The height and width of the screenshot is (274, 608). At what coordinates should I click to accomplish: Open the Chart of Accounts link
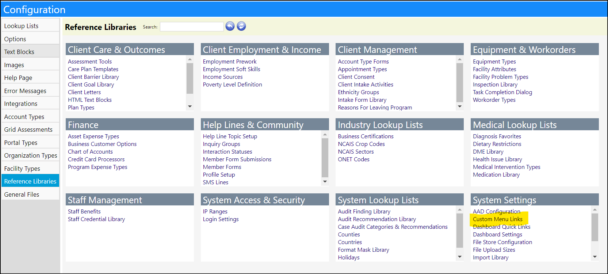click(90, 152)
